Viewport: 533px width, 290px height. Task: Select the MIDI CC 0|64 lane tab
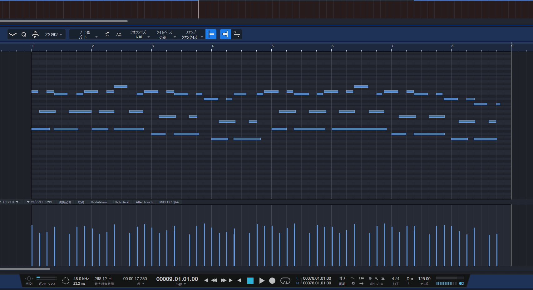point(169,202)
